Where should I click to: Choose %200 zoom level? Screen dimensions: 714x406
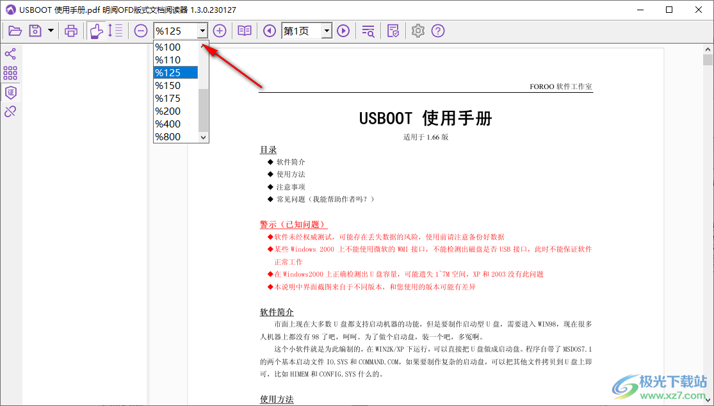tap(175, 111)
